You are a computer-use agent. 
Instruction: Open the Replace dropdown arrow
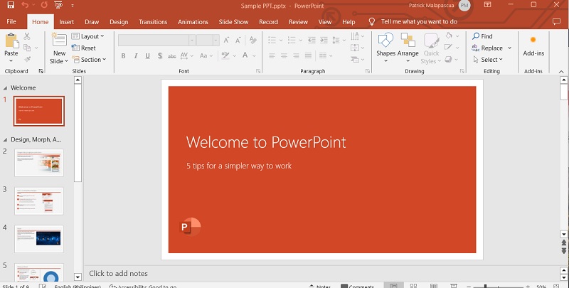click(509, 48)
